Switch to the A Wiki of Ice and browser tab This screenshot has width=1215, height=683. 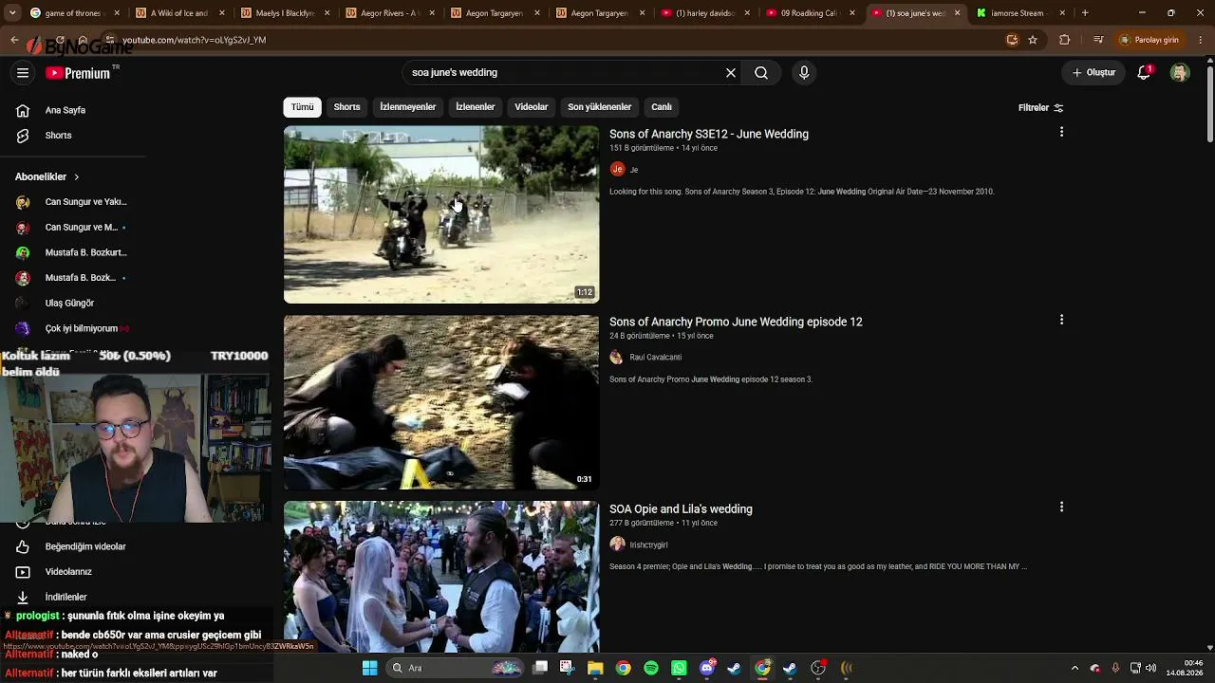[x=178, y=13]
